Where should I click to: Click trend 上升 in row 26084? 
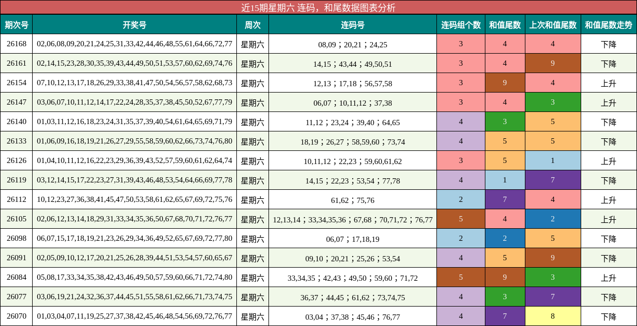click(609, 278)
